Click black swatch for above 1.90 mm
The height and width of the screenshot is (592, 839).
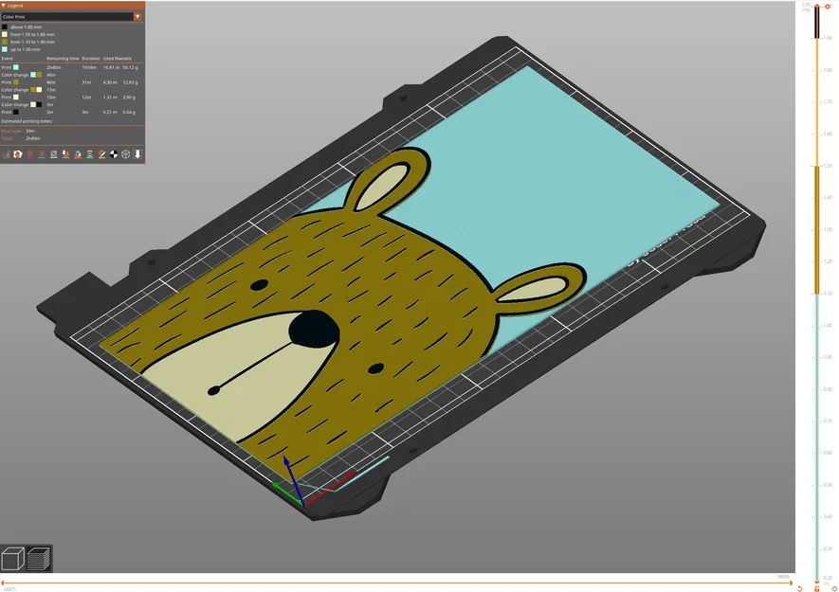[5, 27]
